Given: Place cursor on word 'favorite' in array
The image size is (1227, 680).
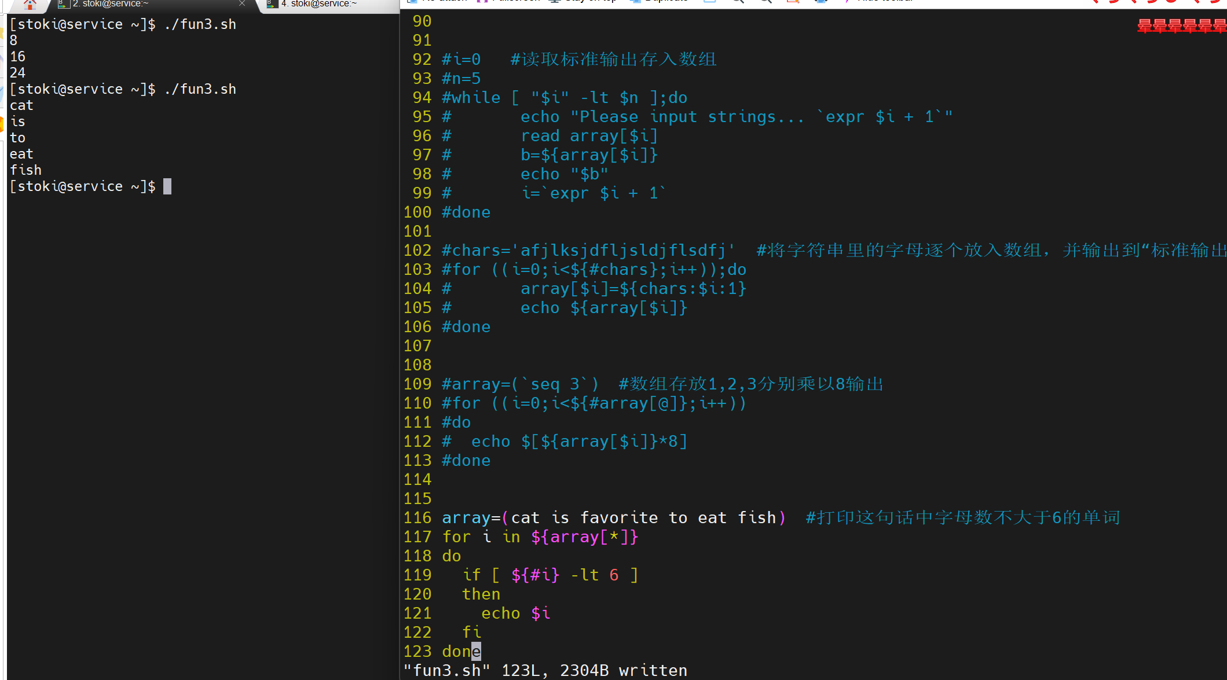Looking at the screenshot, I should [618, 517].
